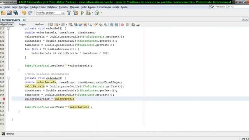Click the Shift Line Right icon
The width and height of the screenshot is (249, 140).
pyautogui.click(x=116, y=24)
